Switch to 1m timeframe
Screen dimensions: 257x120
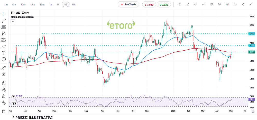[x=6, y=5]
